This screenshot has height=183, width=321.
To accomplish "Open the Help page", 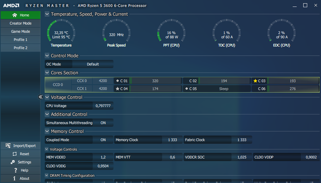I will pos(21,170).
